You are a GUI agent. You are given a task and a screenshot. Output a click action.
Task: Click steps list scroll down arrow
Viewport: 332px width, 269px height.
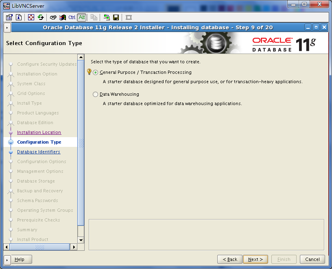(81, 240)
